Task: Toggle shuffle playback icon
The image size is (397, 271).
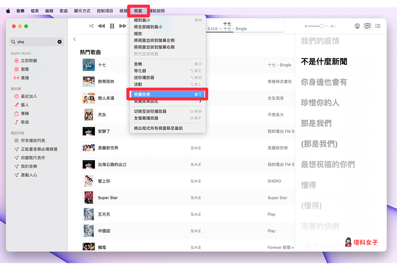Action: coord(91,26)
